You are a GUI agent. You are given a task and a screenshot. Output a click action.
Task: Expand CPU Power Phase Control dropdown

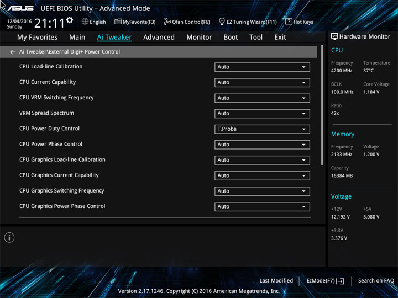(x=262, y=145)
